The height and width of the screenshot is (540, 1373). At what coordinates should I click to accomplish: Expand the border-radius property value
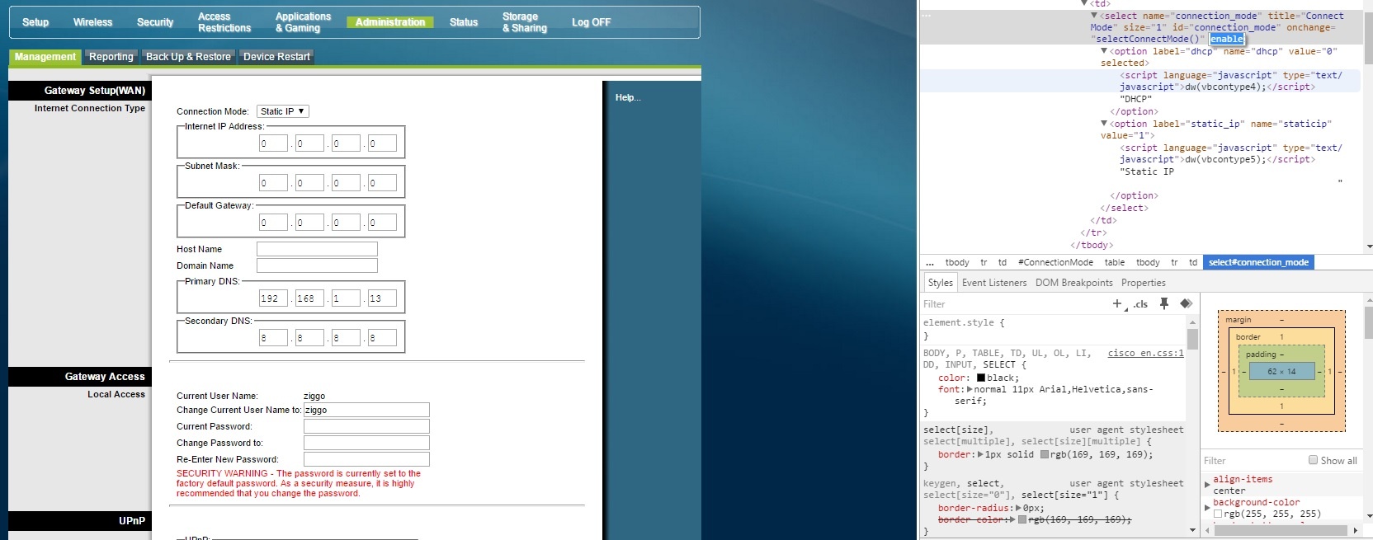1019,508
